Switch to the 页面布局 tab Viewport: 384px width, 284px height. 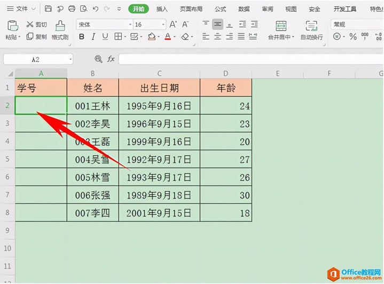pyautogui.click(x=191, y=9)
